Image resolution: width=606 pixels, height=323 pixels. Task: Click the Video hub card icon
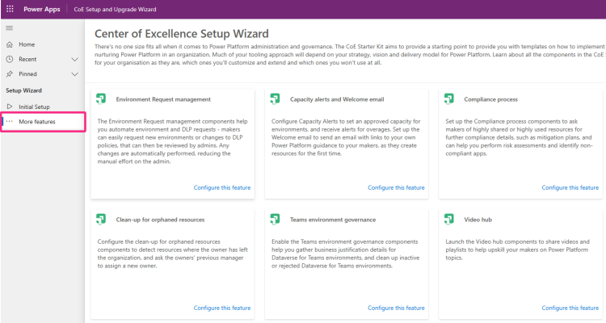pyautogui.click(x=450, y=219)
